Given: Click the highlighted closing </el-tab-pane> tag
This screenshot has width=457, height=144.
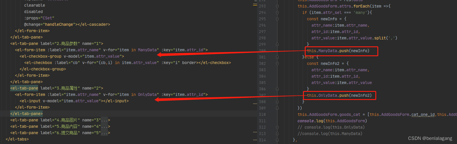Looking at the screenshot, I should pyautogui.click(x=26, y=114).
